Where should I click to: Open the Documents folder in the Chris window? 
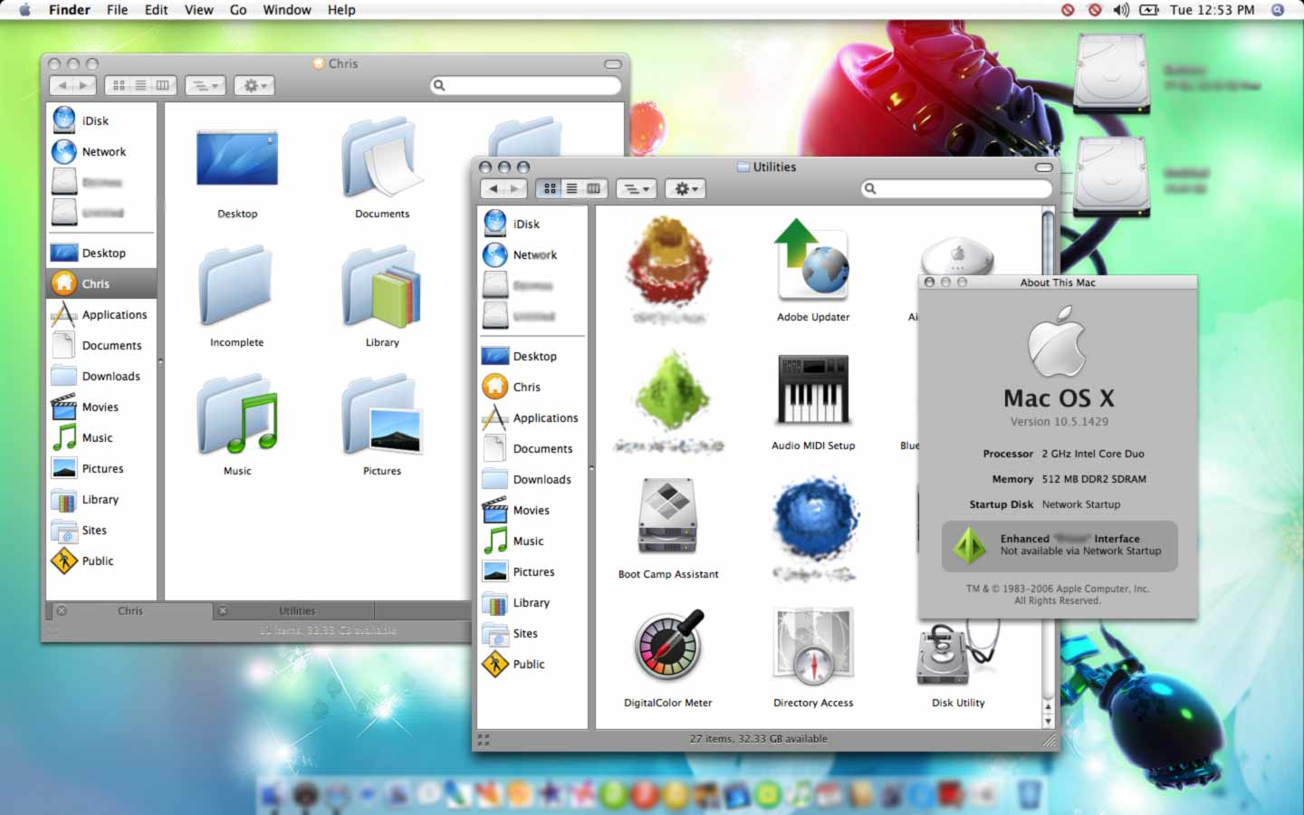click(381, 158)
